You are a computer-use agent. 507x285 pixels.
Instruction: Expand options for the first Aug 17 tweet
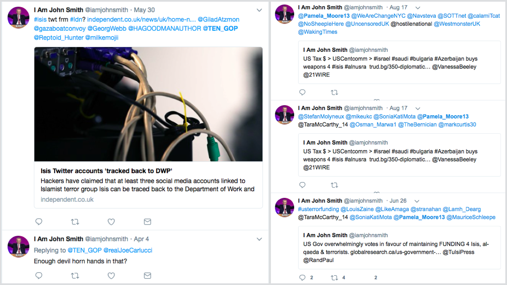pos(418,8)
